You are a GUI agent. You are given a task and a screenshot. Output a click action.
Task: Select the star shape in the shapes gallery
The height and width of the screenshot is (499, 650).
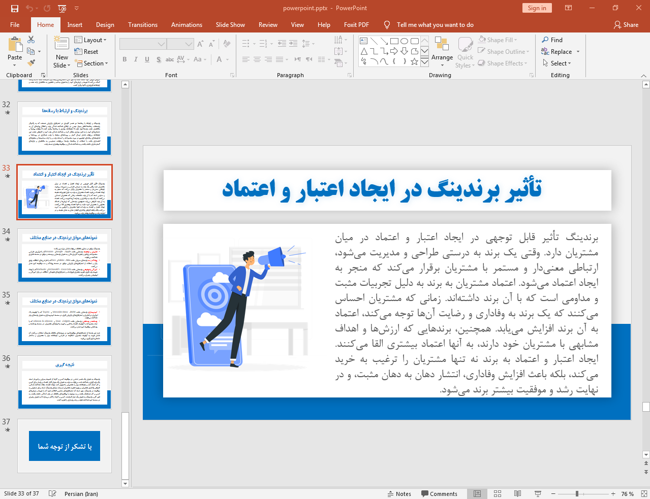[x=415, y=61]
